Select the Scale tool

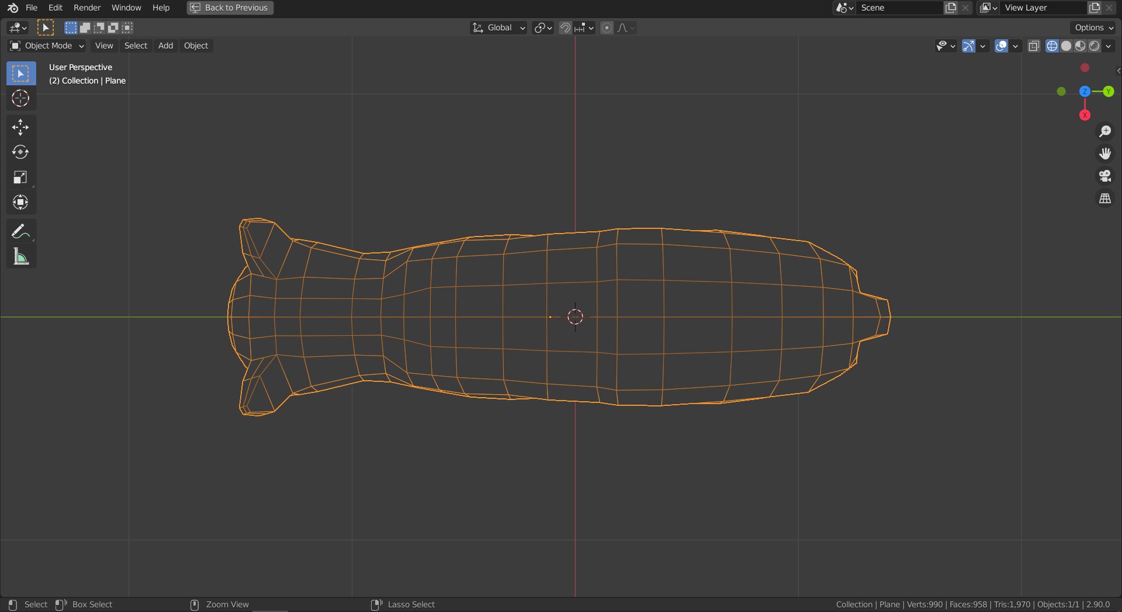point(20,178)
